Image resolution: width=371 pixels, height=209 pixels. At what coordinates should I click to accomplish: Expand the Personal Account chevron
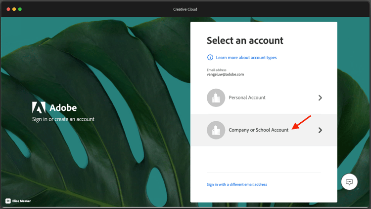point(320,98)
